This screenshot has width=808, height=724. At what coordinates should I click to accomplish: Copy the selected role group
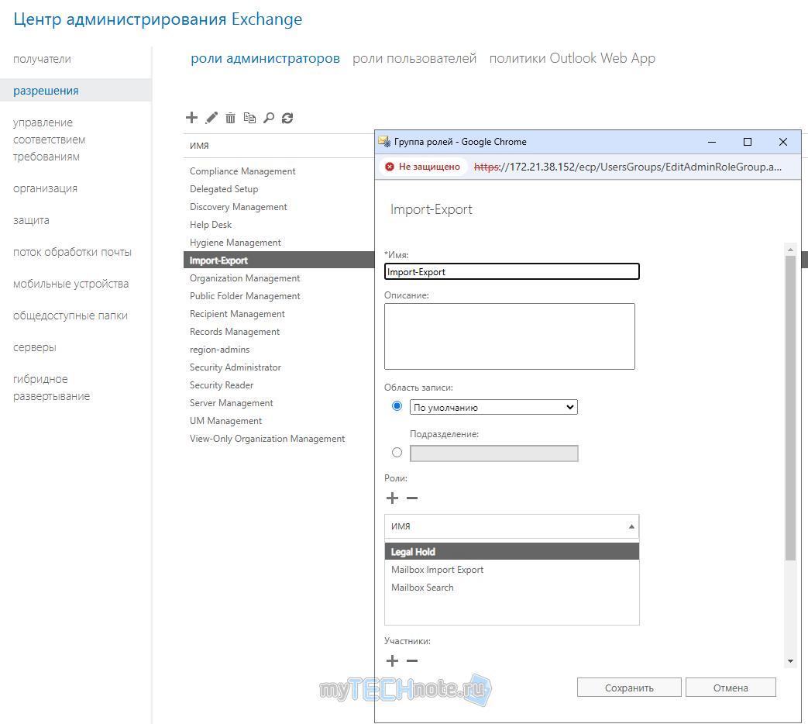click(x=249, y=118)
